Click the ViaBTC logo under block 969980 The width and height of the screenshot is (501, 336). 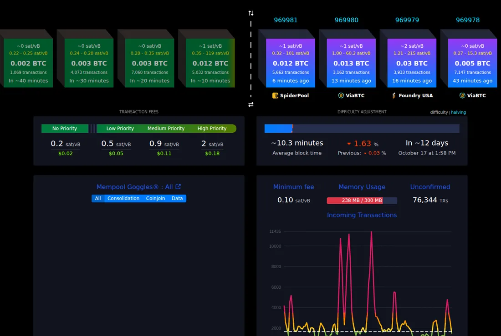tap(341, 95)
